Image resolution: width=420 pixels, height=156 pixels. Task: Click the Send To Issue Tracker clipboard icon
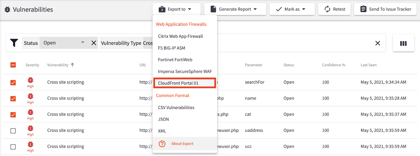coord(363,9)
